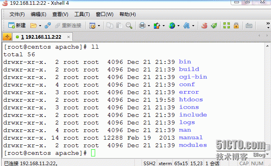Open session properties icon
Screen dimensions: 271x166
click(x=92, y=26)
